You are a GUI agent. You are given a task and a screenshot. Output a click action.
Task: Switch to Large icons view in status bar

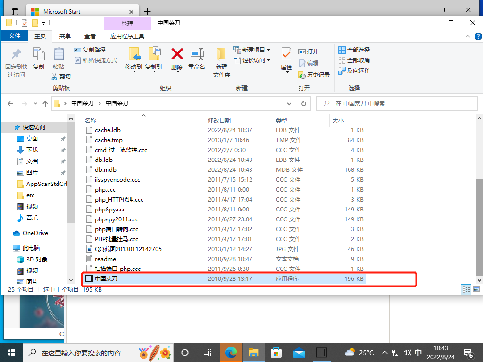pyautogui.click(x=476, y=289)
